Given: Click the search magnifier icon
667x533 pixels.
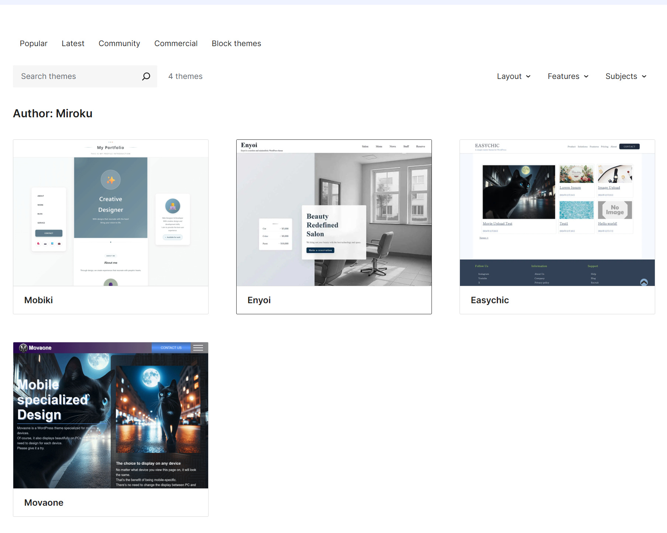Looking at the screenshot, I should tap(146, 76).
